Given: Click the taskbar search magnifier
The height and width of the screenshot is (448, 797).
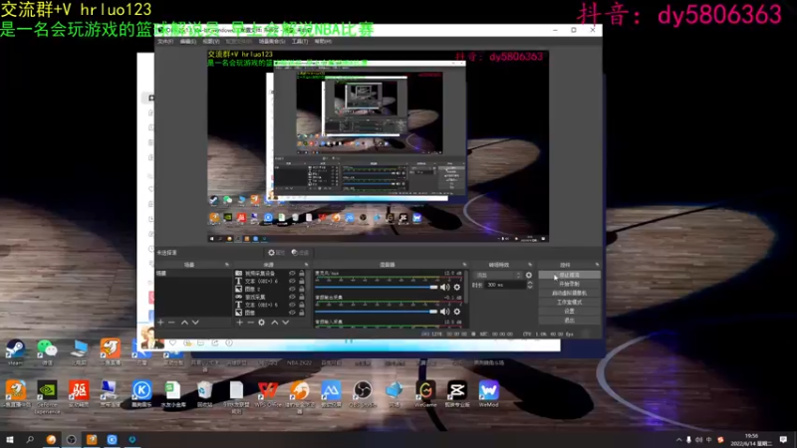Looking at the screenshot, I should click(x=30, y=440).
